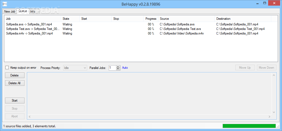
Task: Click destination C:\Softpedia\Softpedia Test_001.mp4
Action: coord(240,29)
